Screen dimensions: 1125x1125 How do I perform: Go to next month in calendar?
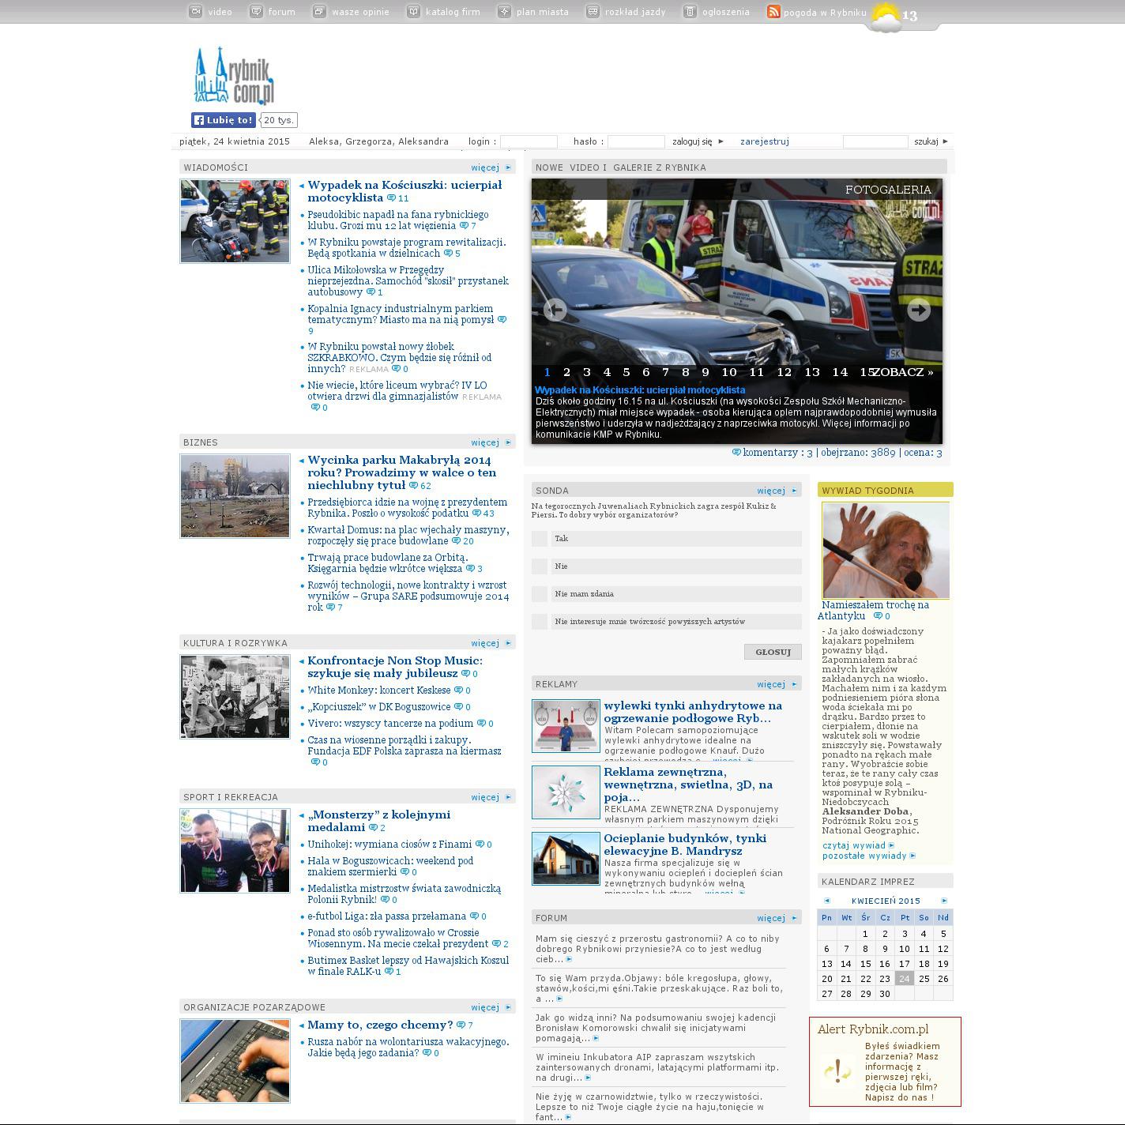point(944,901)
